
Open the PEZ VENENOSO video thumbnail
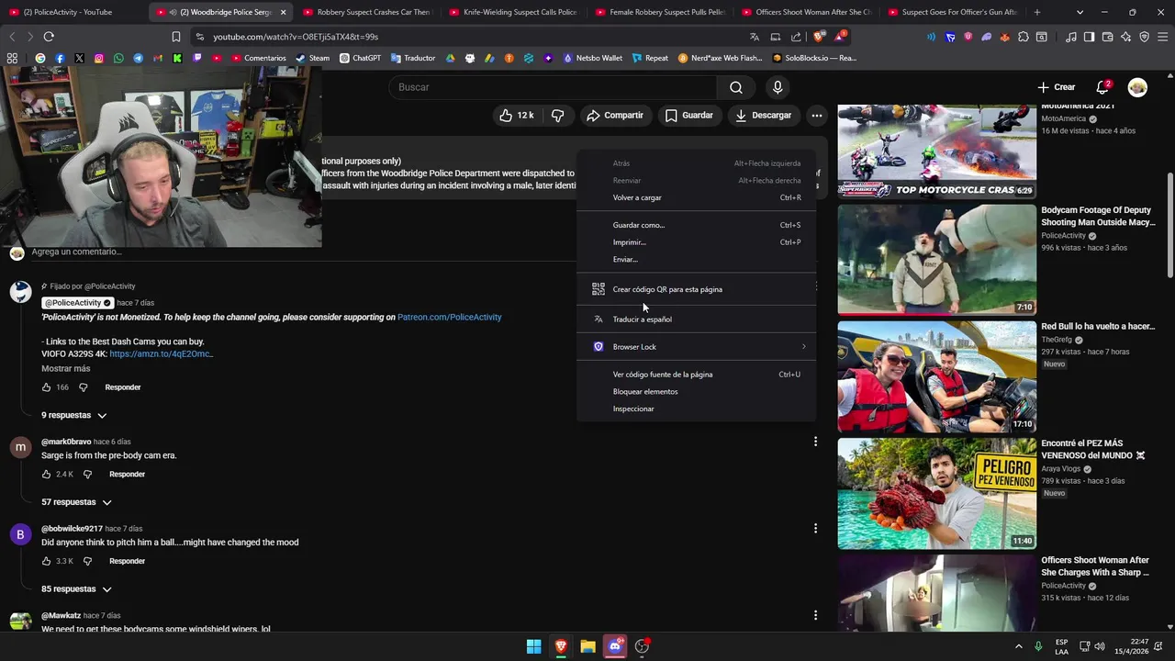click(x=936, y=494)
